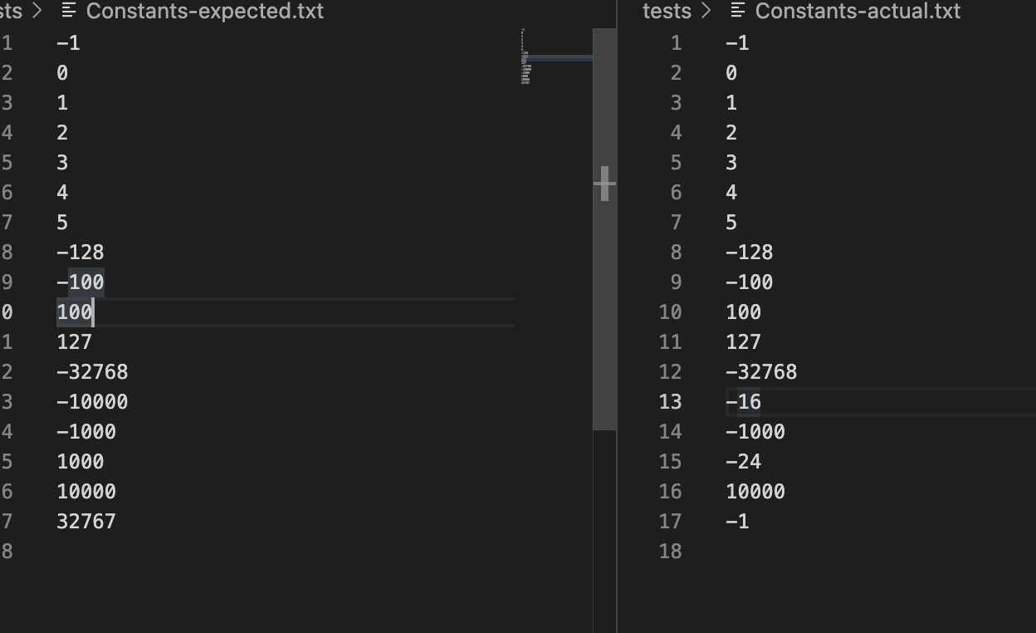Click the file icon beside Constants-actual.txt breadcrumb

[x=737, y=11]
